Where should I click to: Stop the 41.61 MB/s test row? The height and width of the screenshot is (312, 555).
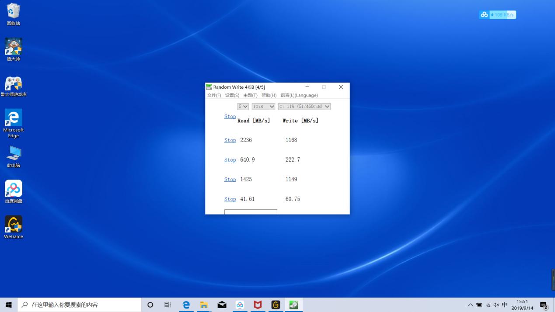click(230, 199)
